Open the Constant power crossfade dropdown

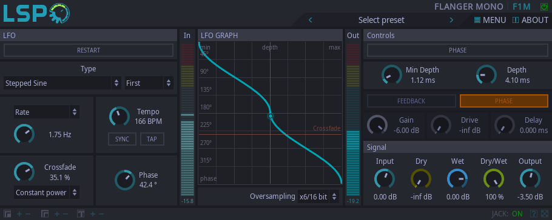click(47, 193)
